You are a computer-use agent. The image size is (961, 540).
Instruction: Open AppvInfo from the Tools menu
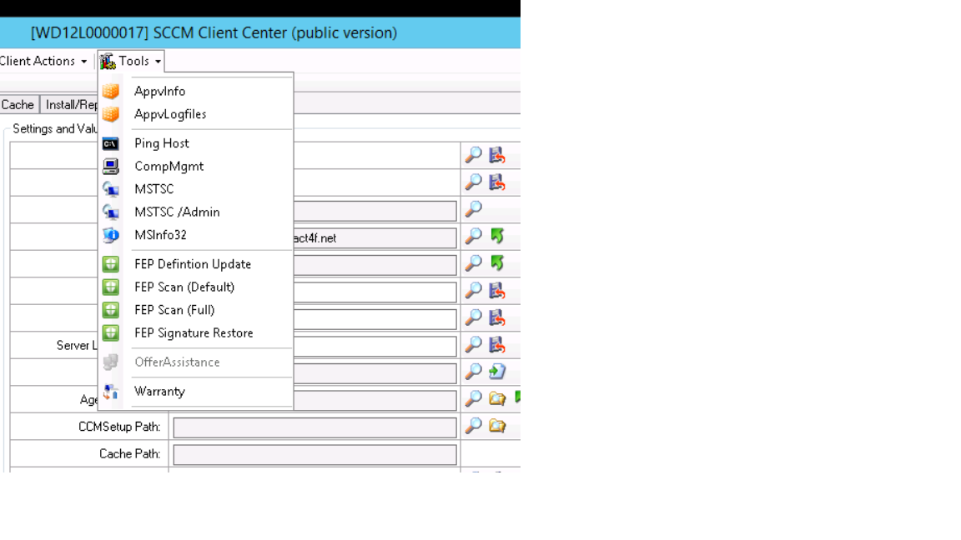[195, 91]
